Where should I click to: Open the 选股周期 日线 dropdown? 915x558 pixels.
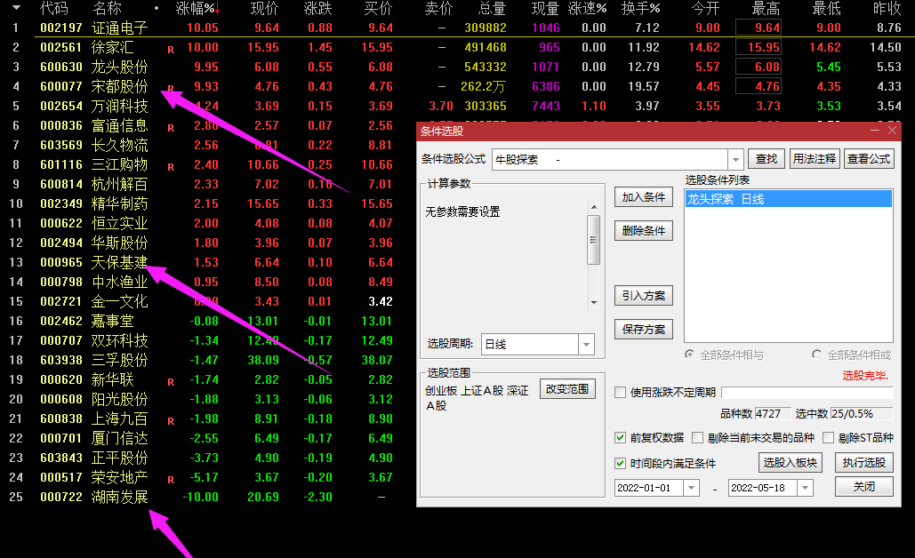point(586,345)
